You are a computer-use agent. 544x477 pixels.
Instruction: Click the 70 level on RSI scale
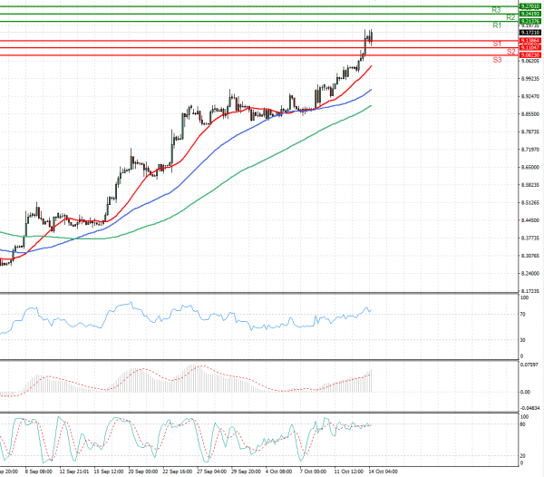[523, 314]
